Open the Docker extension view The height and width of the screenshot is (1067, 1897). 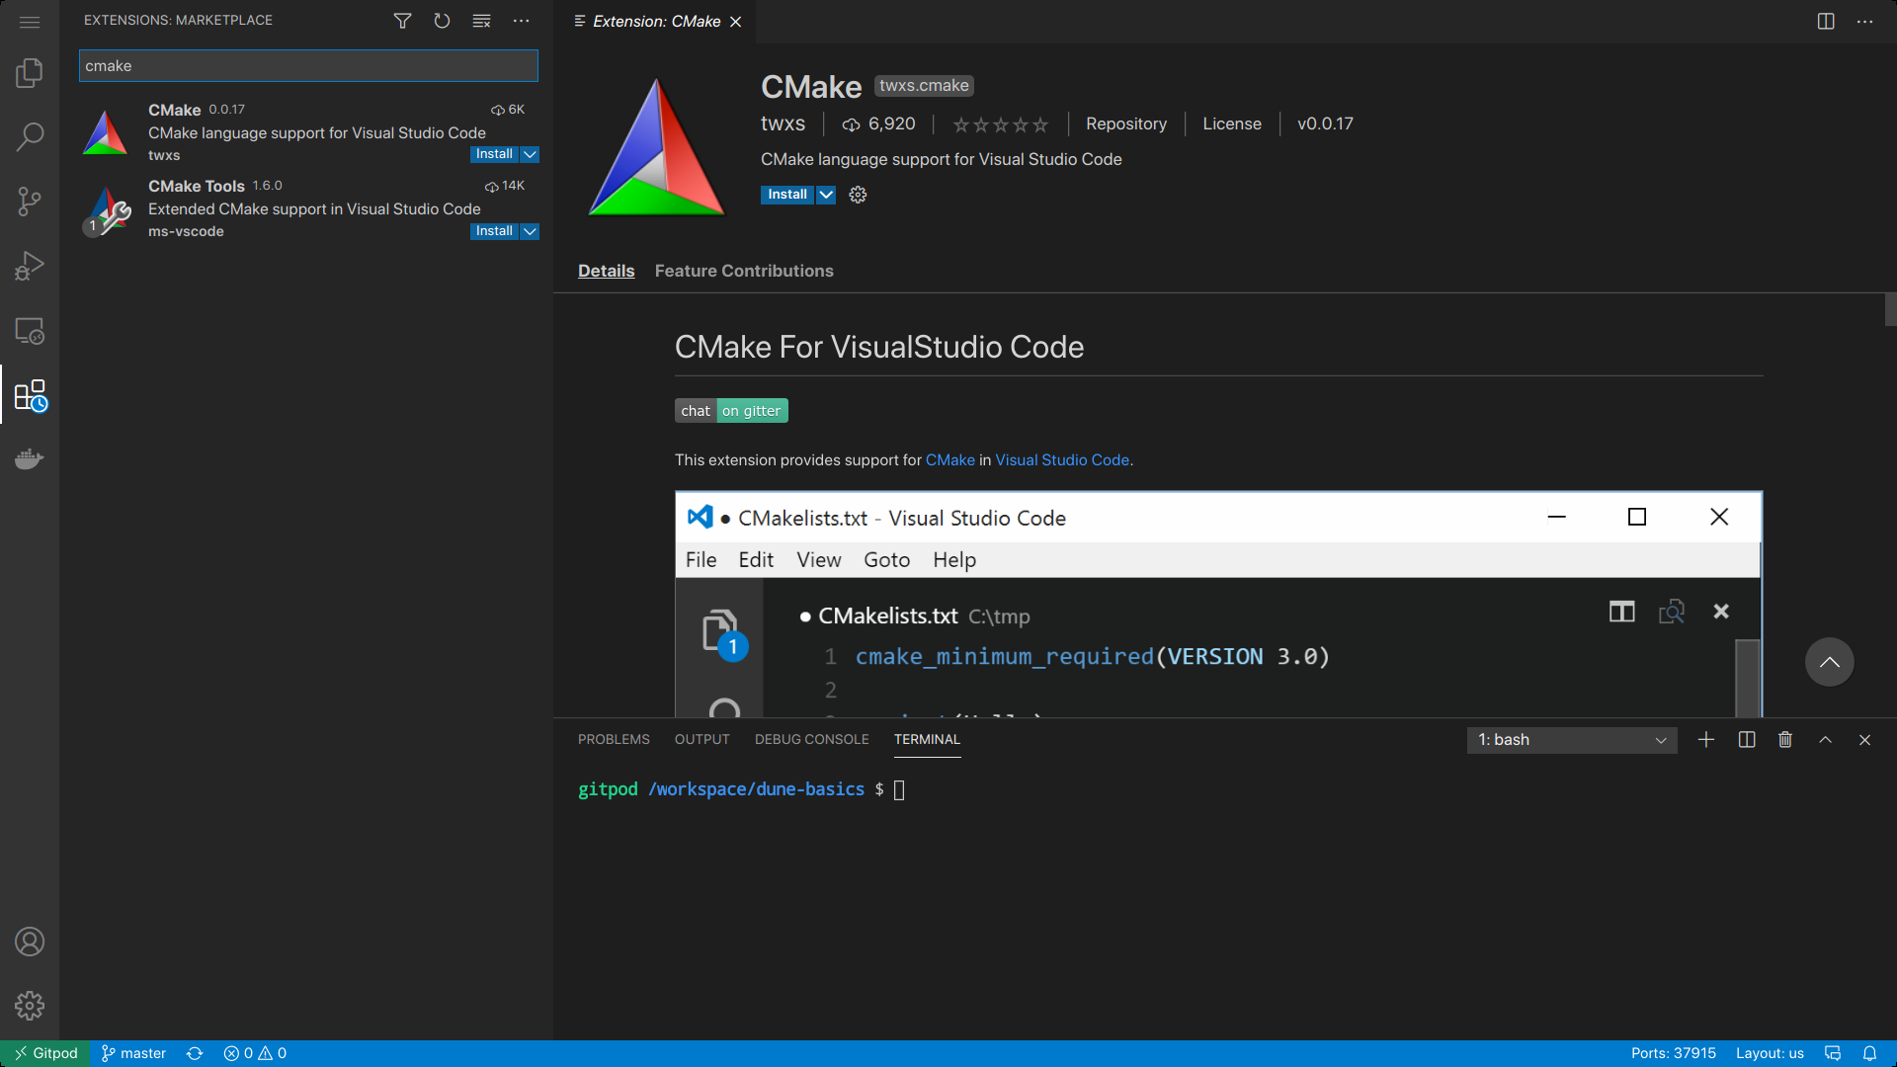coord(30,458)
